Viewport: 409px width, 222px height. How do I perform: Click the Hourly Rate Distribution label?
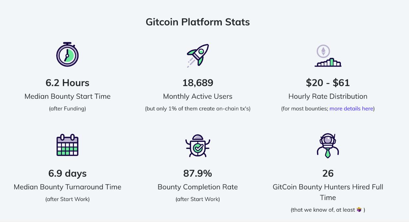328,96
